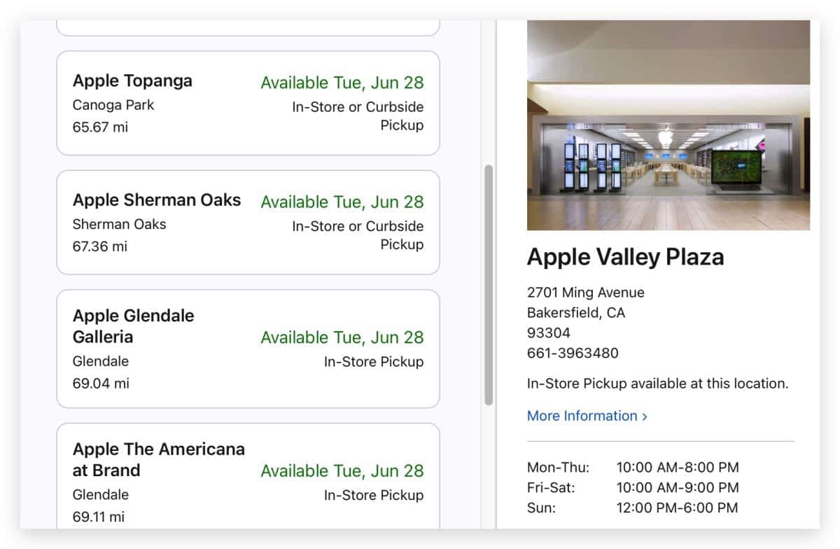Click the phone number 661-3963480
The image size is (840, 549).
pos(573,353)
